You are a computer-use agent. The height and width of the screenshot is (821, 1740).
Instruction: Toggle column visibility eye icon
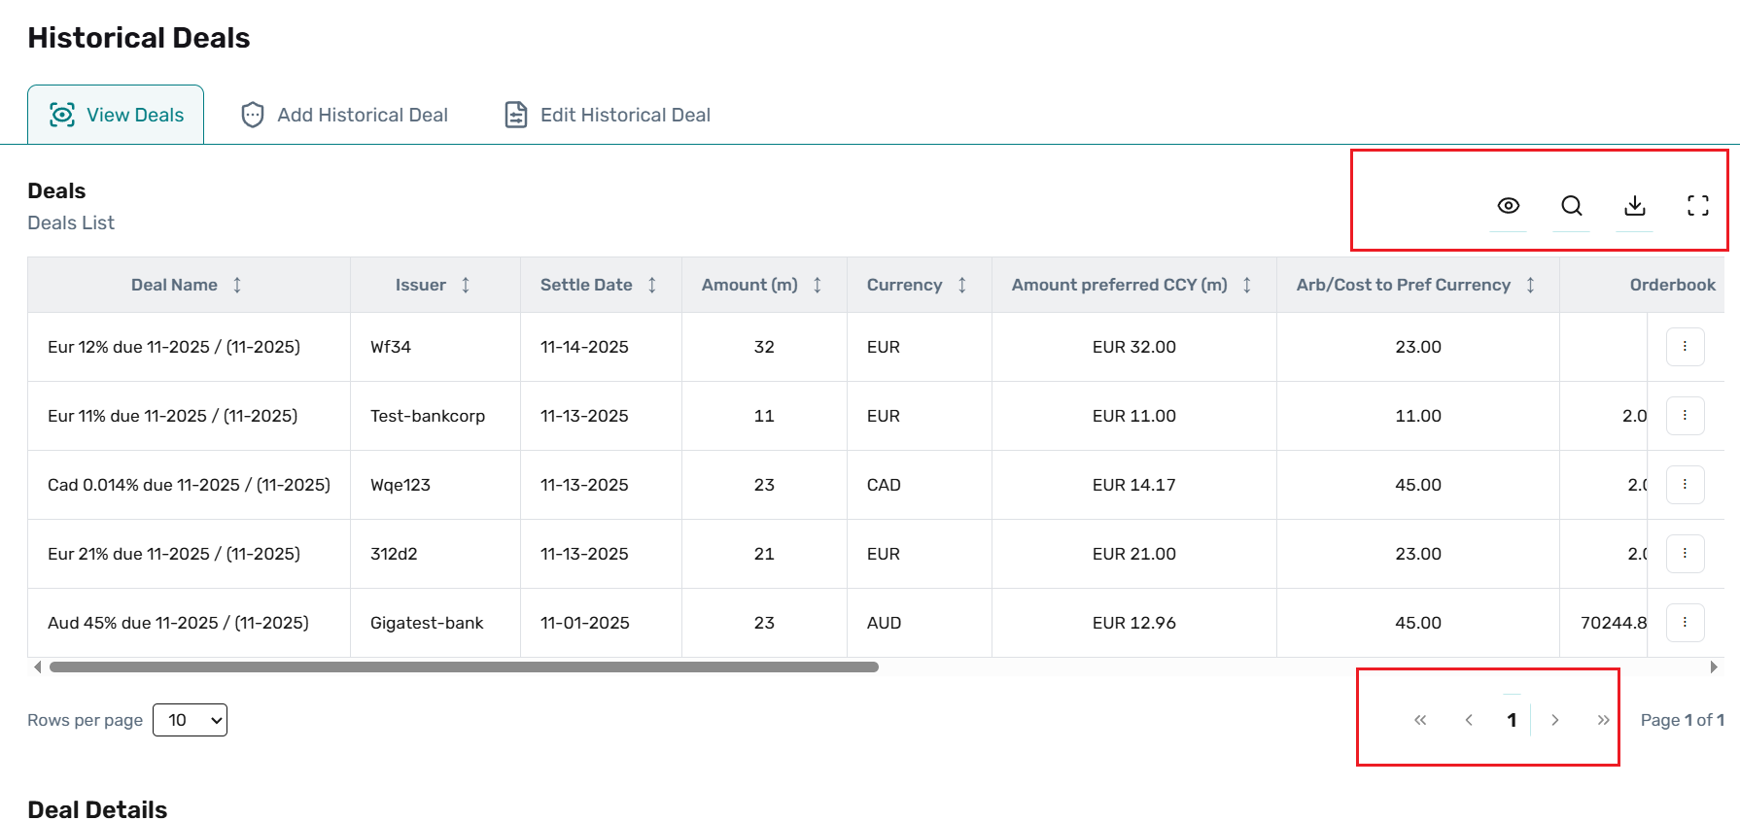click(1508, 206)
